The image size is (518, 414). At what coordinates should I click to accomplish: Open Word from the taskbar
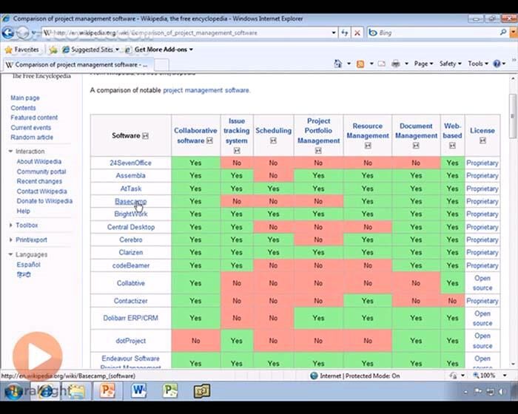139,390
